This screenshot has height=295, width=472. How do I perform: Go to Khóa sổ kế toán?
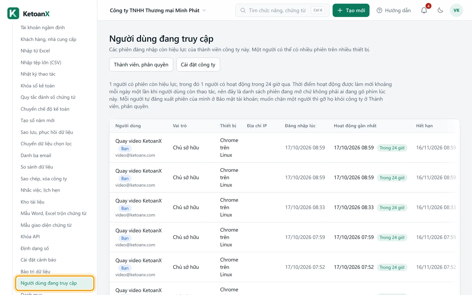37,86
